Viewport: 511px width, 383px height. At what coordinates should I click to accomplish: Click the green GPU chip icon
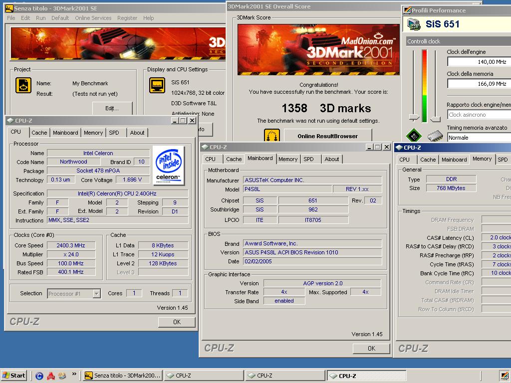tap(414, 135)
